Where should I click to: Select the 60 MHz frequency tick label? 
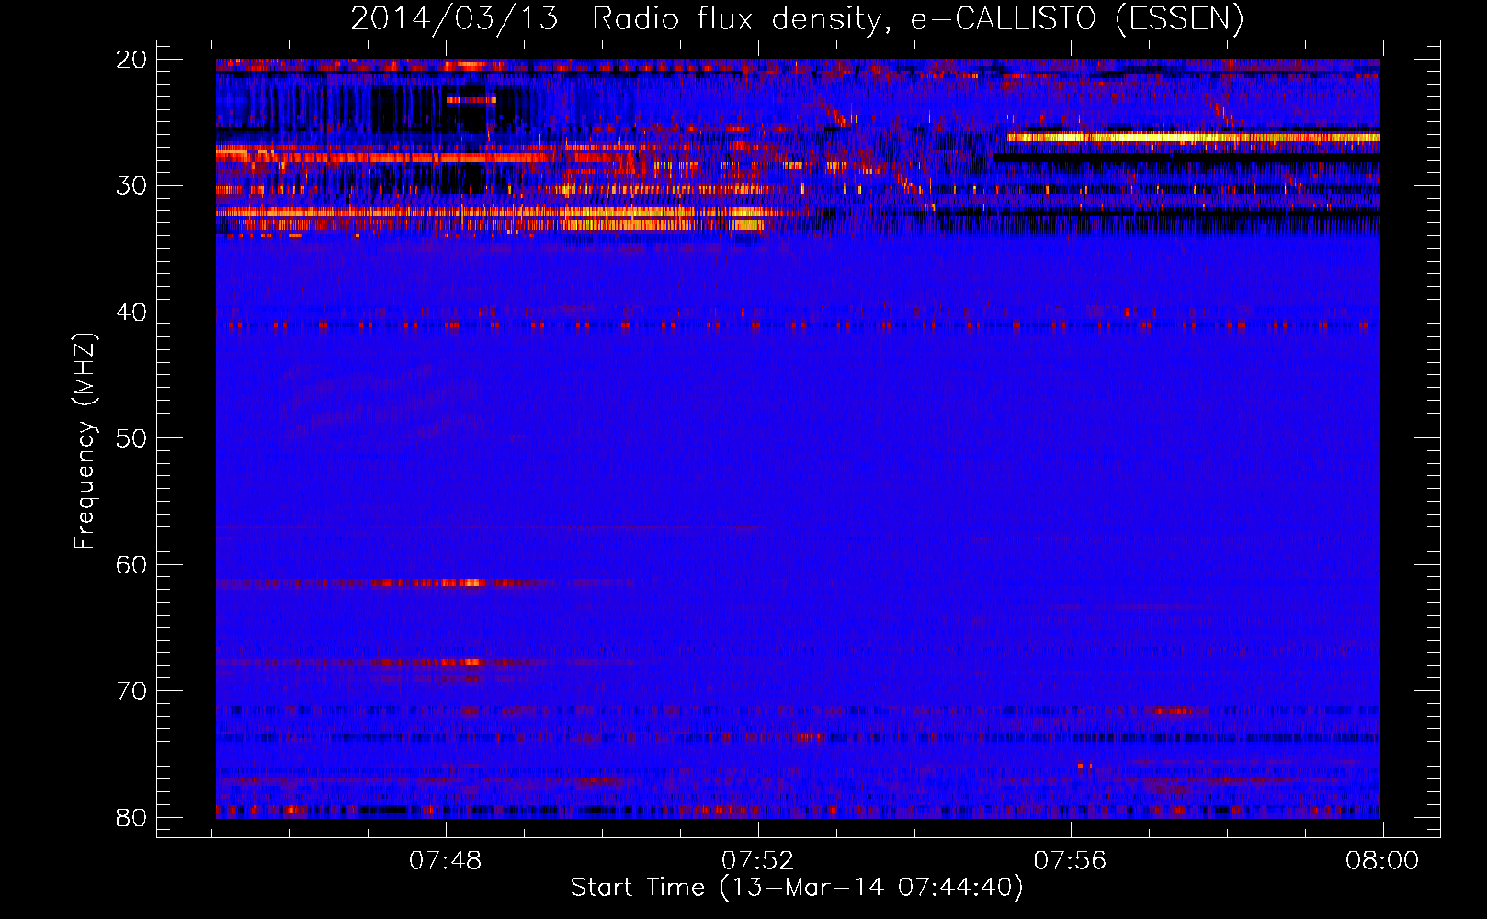coord(131,564)
